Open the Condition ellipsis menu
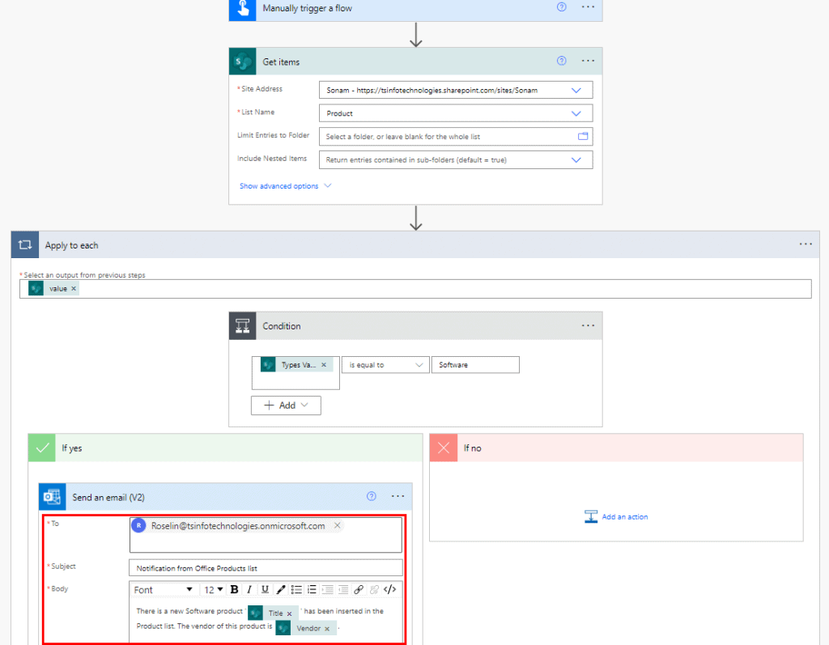This screenshot has height=645, width=829. coord(588,325)
